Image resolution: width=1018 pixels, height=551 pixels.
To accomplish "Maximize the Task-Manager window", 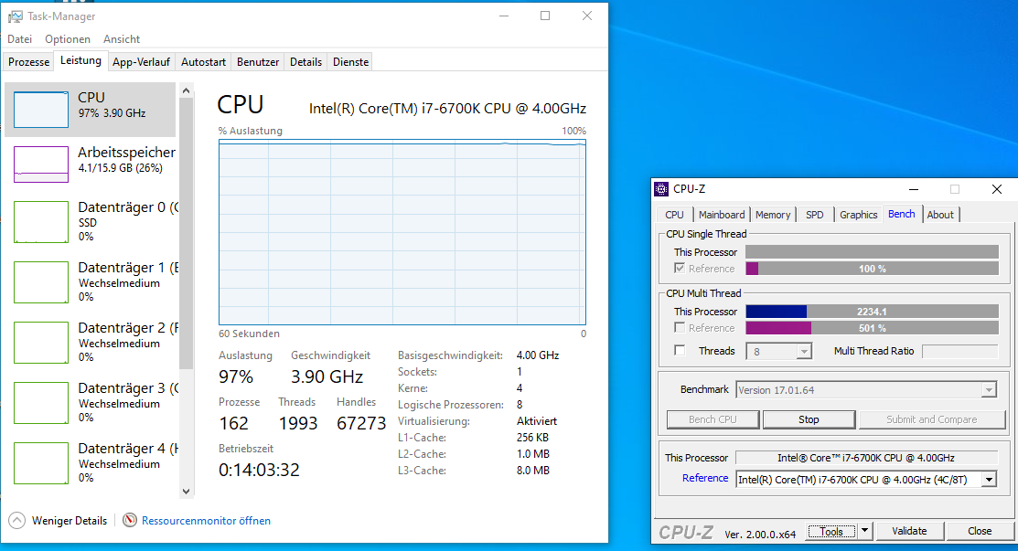I will point(545,16).
